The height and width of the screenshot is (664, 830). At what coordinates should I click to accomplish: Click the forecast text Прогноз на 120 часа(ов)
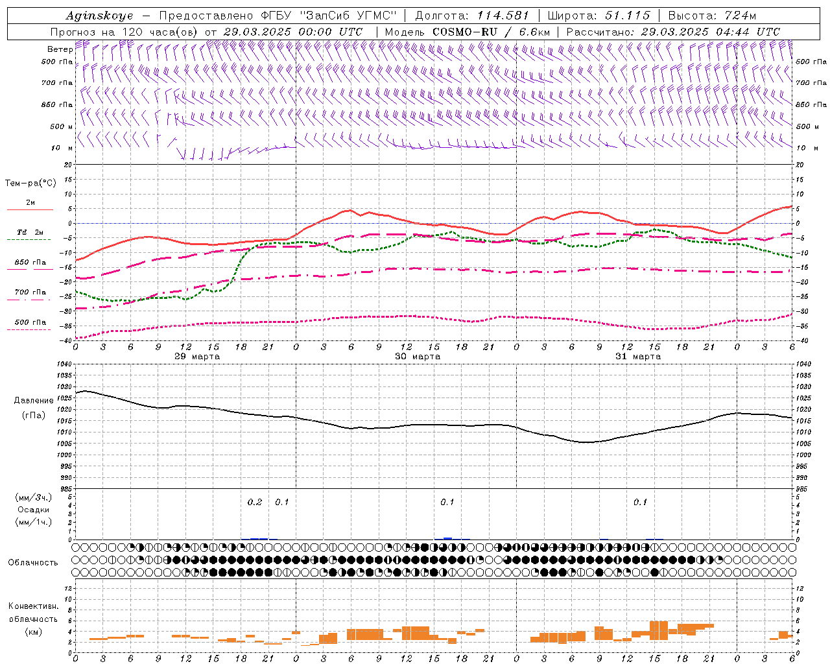[x=125, y=32]
